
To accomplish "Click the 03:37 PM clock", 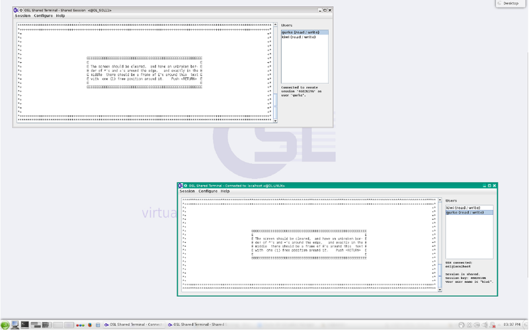I will tap(512, 325).
